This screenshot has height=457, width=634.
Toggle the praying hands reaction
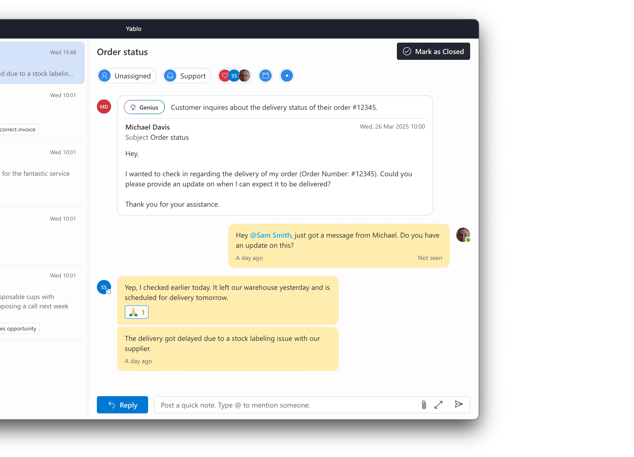[x=136, y=312]
